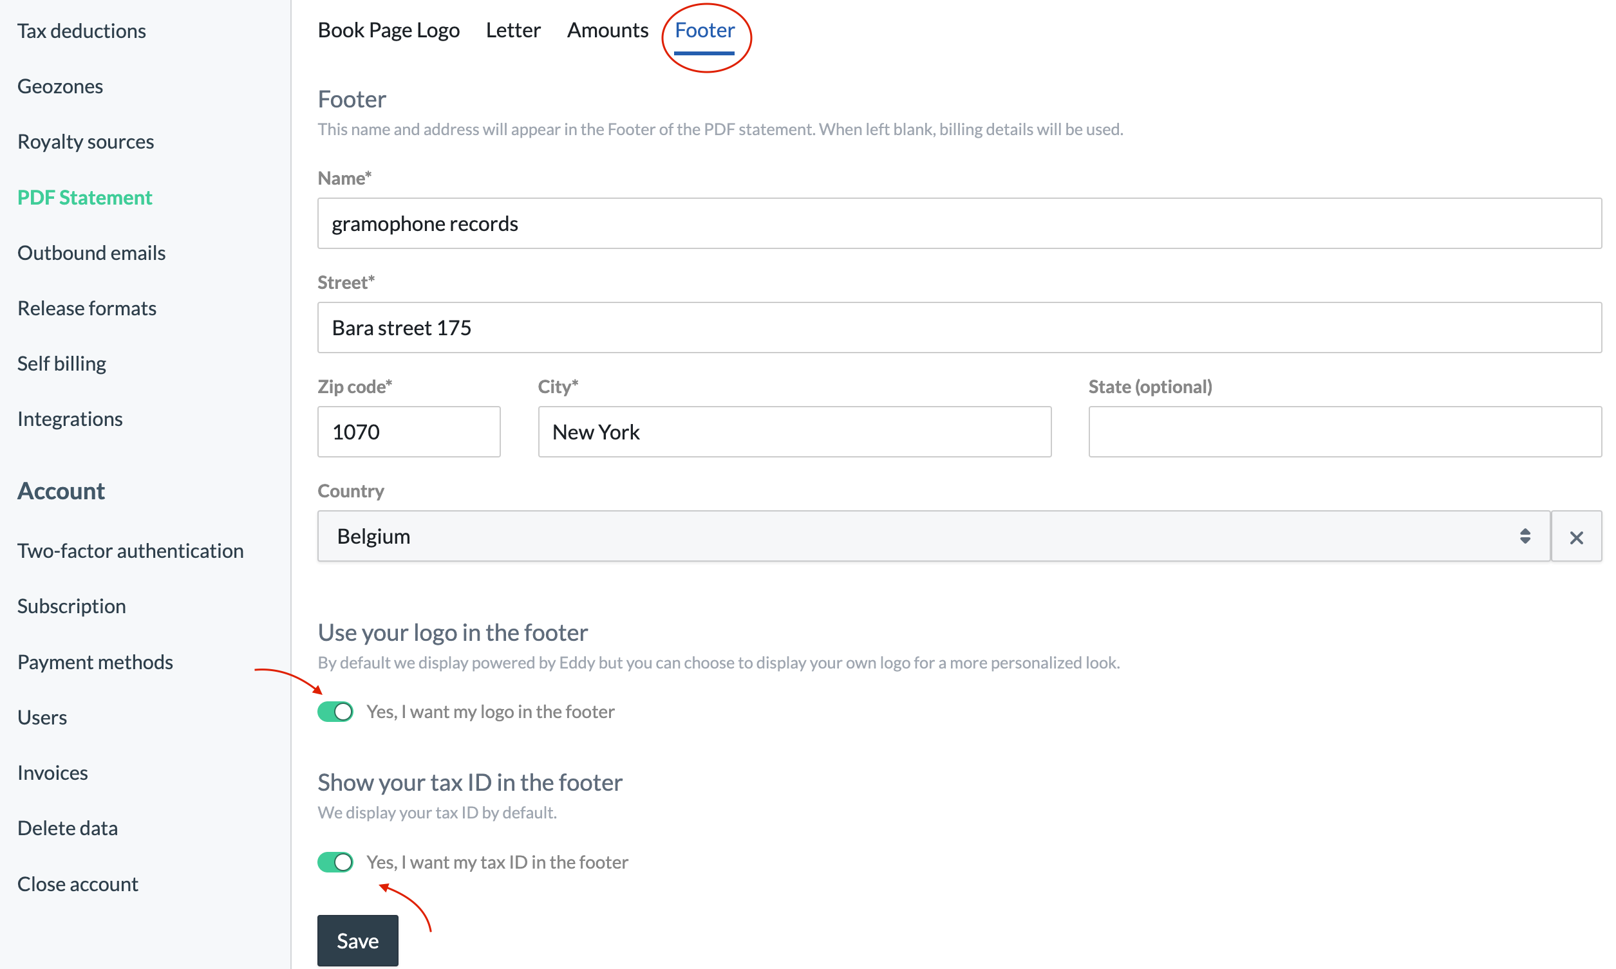Click the Footer tab
The width and height of the screenshot is (1616, 969).
tap(704, 29)
